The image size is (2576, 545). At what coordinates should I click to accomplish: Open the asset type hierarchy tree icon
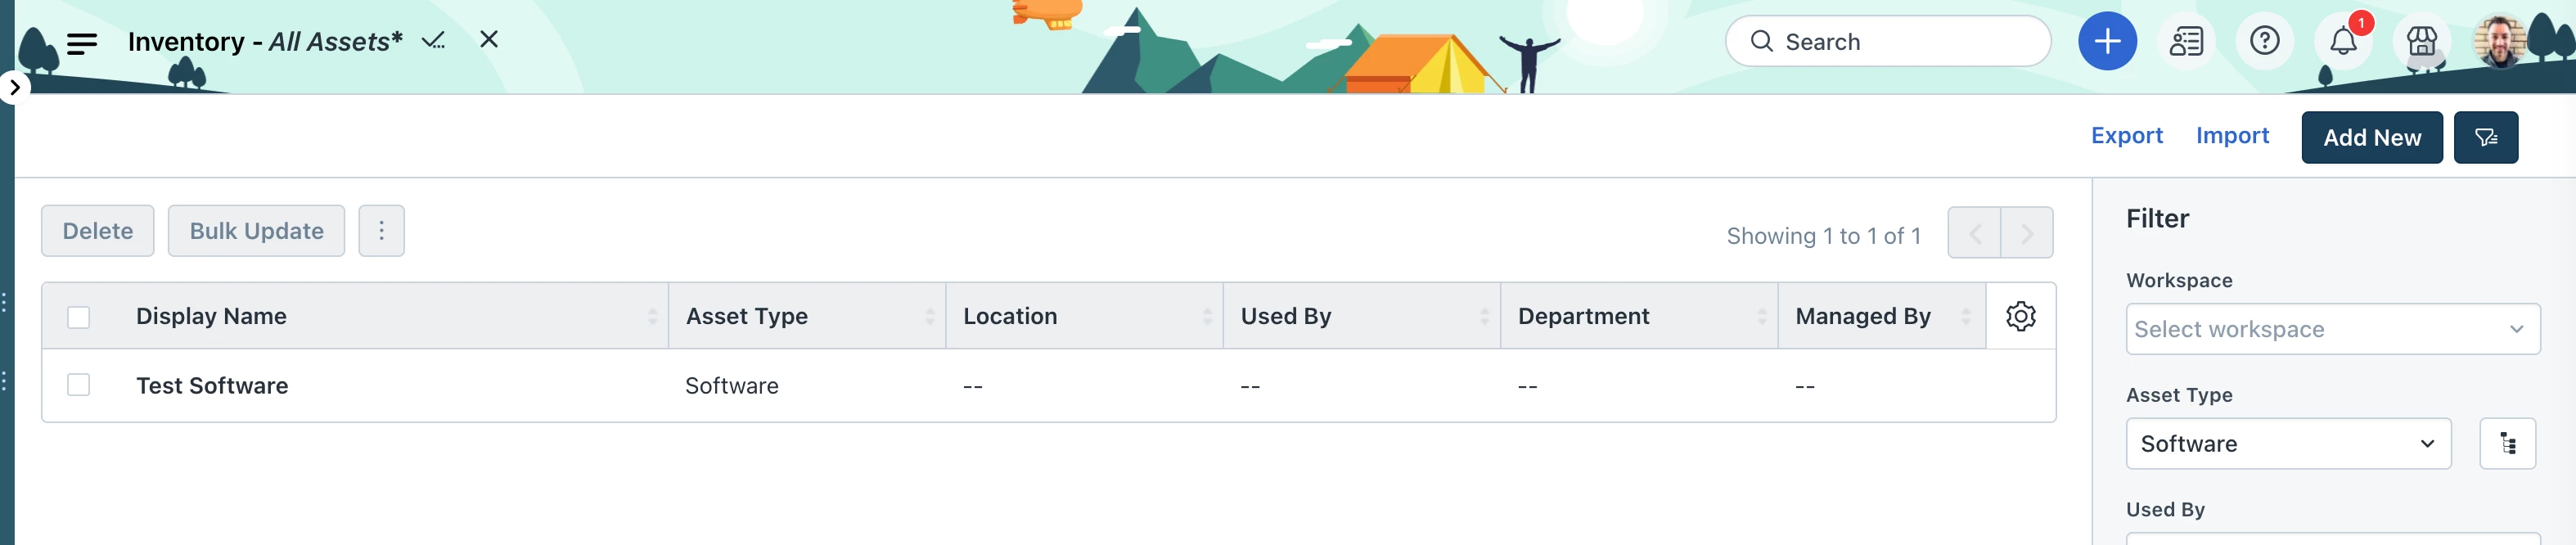[2507, 443]
